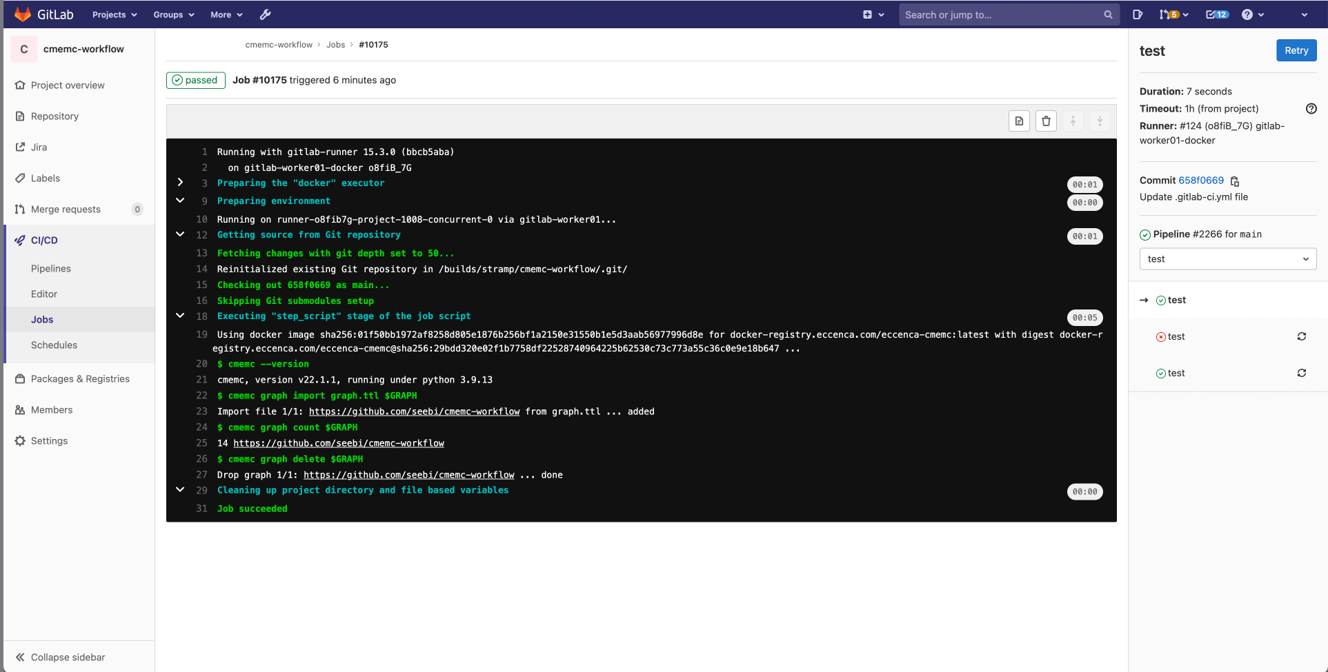Erase the job log with trash icon
The image size is (1328, 672).
pyautogui.click(x=1046, y=121)
